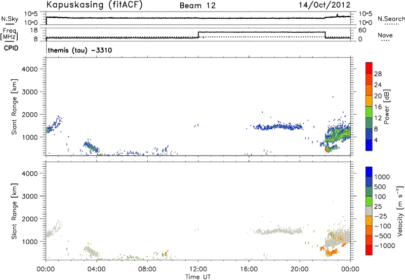
Task: Select the '16:00' time tick label
Action: point(249,269)
